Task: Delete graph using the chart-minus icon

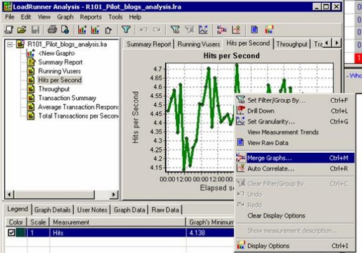Action: pos(95,30)
